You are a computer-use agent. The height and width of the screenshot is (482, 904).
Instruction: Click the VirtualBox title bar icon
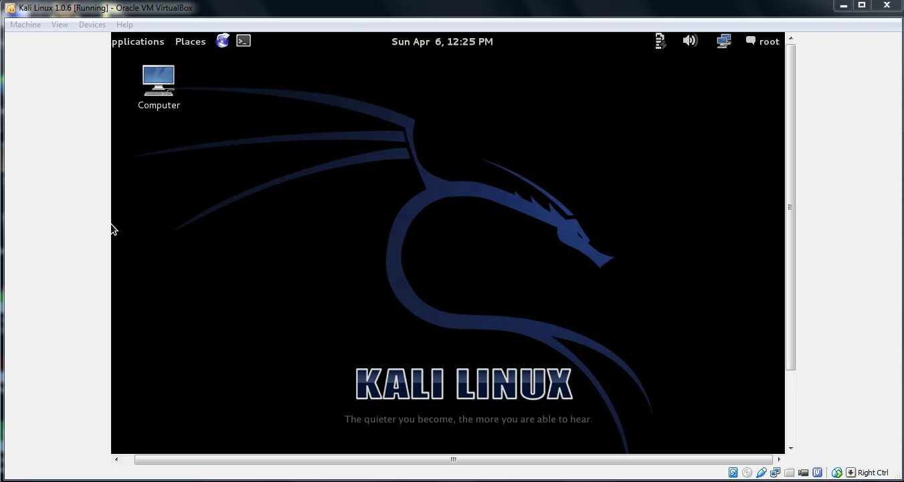[10, 8]
